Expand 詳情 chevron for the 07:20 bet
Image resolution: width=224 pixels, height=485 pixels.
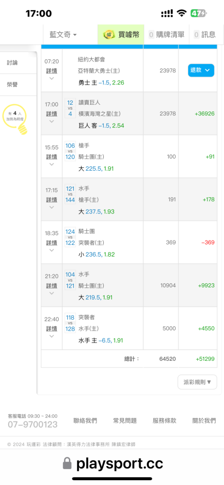tap(52, 78)
